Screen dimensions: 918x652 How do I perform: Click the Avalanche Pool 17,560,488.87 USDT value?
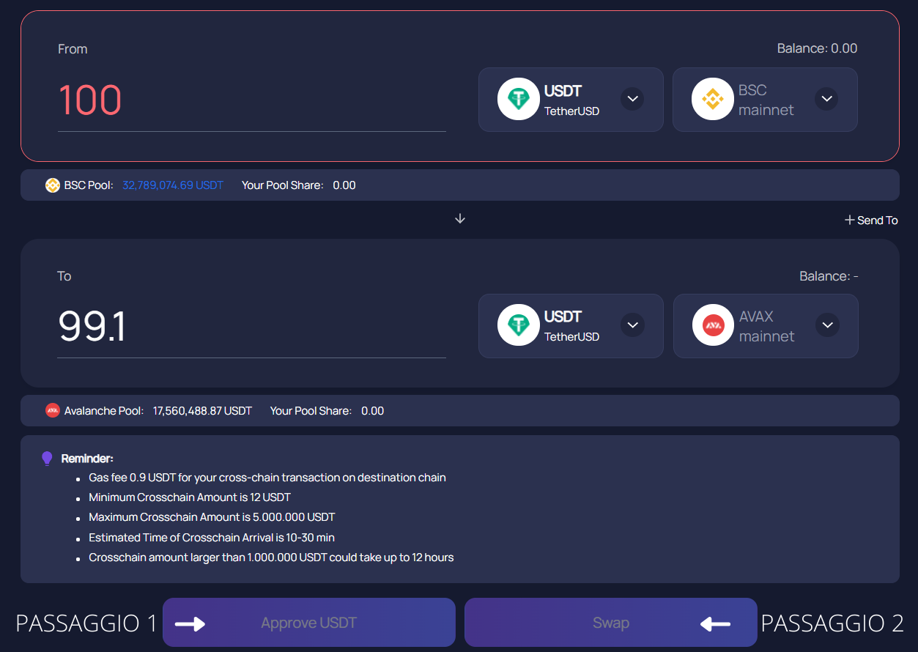pyautogui.click(x=202, y=411)
